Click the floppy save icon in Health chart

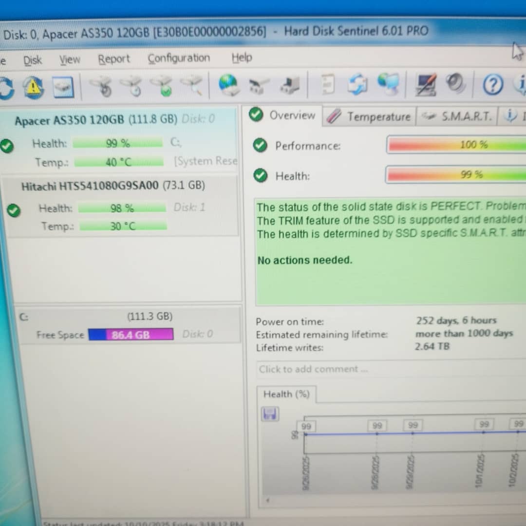[270, 414]
